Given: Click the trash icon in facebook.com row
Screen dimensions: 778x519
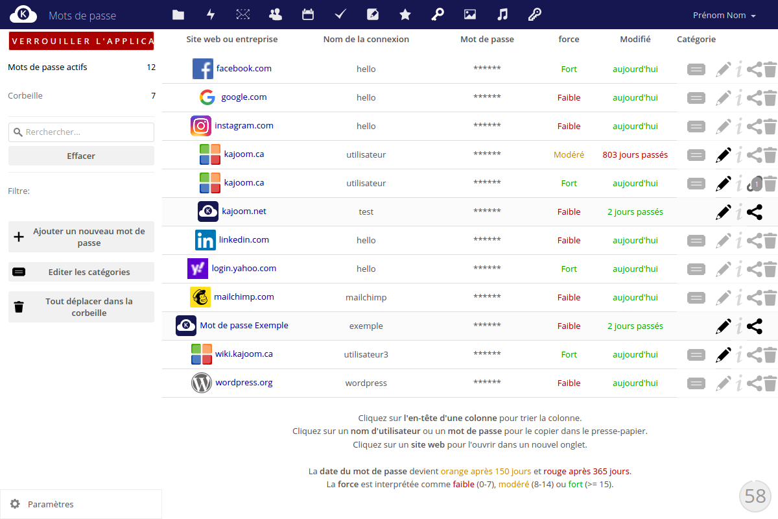Looking at the screenshot, I should click(x=770, y=69).
